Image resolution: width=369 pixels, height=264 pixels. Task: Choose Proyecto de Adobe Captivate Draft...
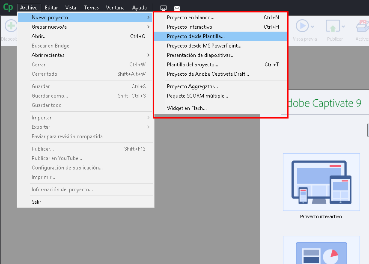tap(220, 74)
